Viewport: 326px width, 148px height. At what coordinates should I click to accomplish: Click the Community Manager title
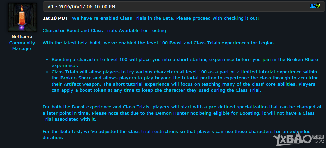22,46
